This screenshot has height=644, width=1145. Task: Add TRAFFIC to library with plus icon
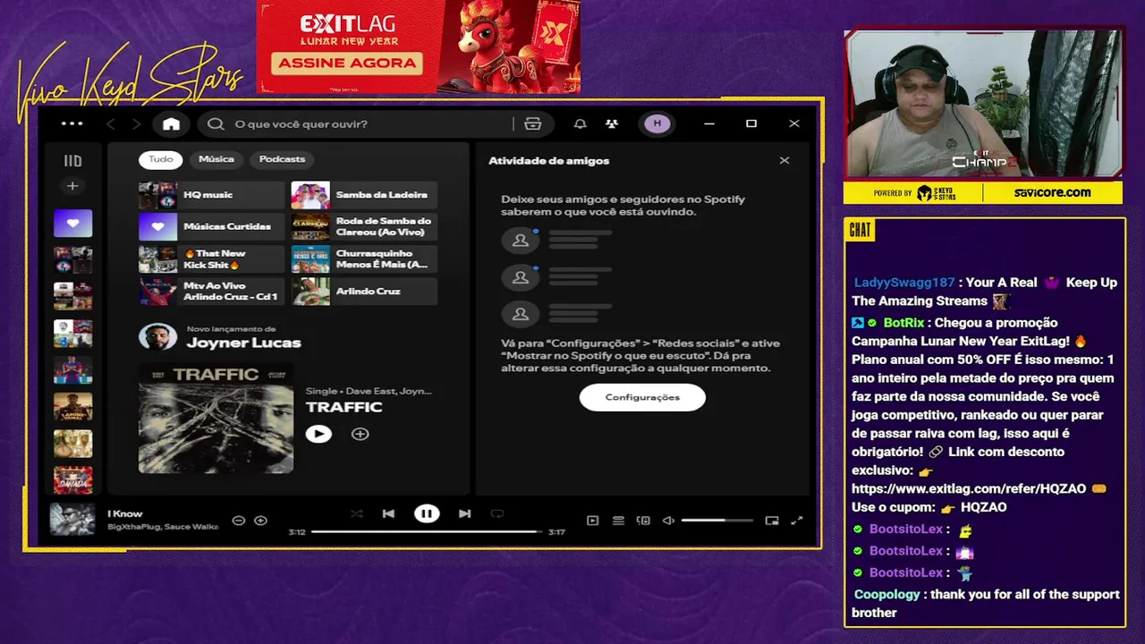coord(360,434)
